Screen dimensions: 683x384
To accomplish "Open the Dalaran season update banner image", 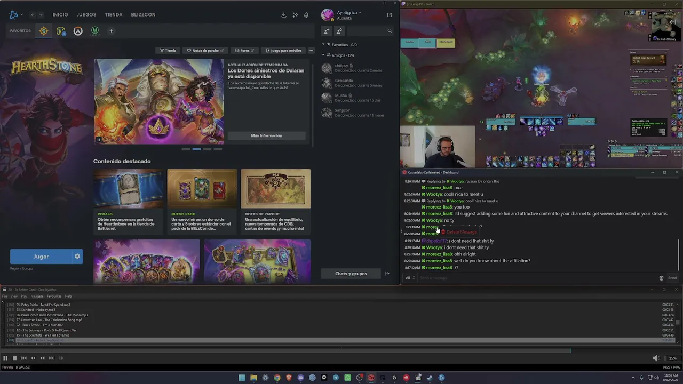I will tap(159, 101).
